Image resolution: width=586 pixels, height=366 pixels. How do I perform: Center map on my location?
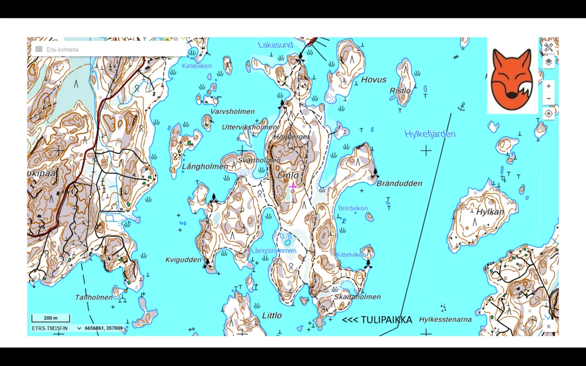549,113
